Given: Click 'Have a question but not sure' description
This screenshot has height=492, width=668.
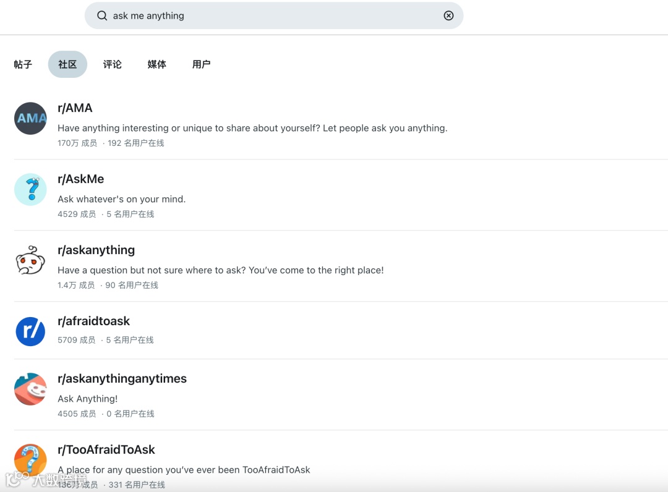Looking at the screenshot, I should tap(221, 270).
